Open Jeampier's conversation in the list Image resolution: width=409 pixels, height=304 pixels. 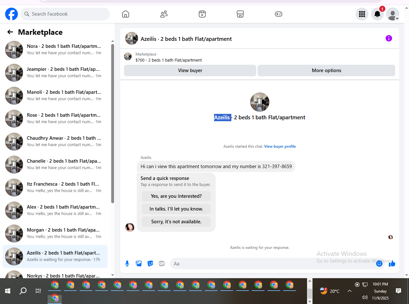click(x=55, y=73)
